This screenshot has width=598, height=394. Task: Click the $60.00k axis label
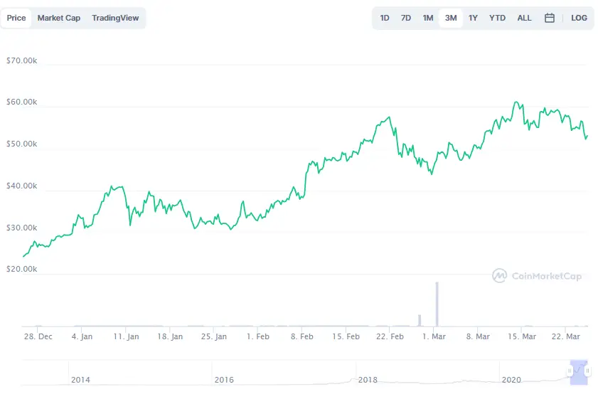pyautogui.click(x=22, y=102)
